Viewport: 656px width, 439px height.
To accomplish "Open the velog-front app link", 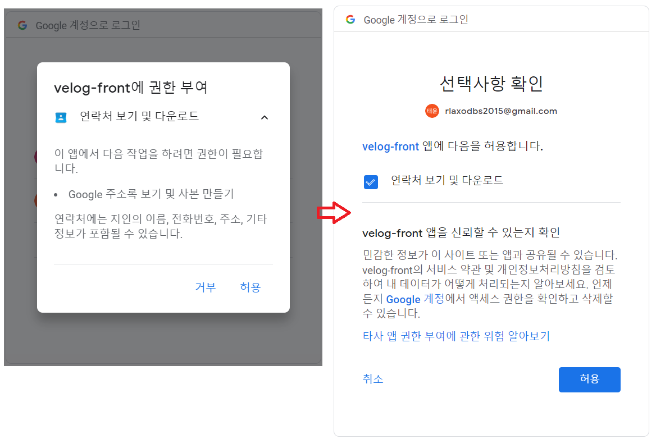I will click(390, 147).
